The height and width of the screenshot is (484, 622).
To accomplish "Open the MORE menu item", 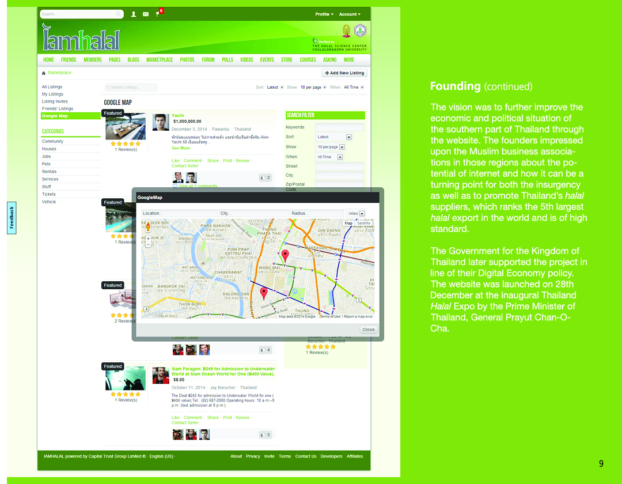I will coord(349,60).
